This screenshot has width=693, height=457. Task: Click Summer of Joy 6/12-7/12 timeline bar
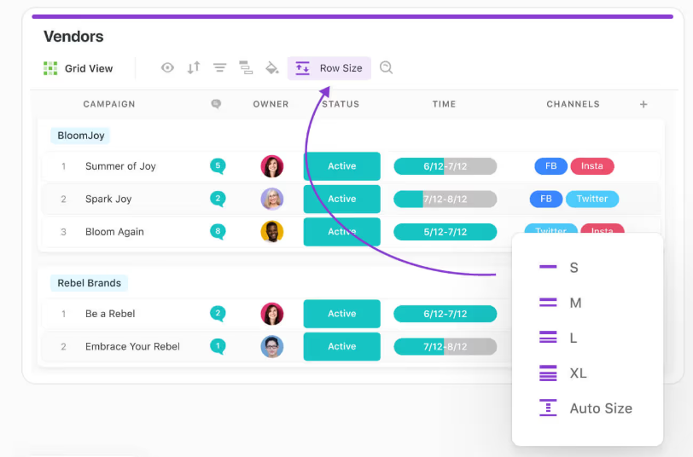(x=445, y=166)
